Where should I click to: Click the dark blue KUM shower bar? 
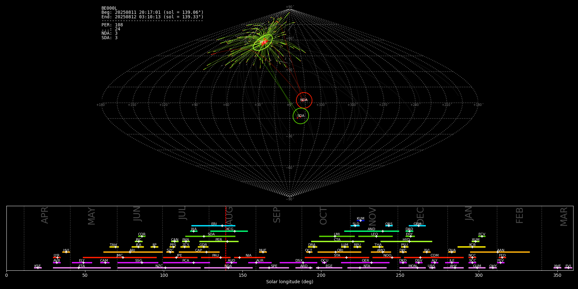(361, 221)
